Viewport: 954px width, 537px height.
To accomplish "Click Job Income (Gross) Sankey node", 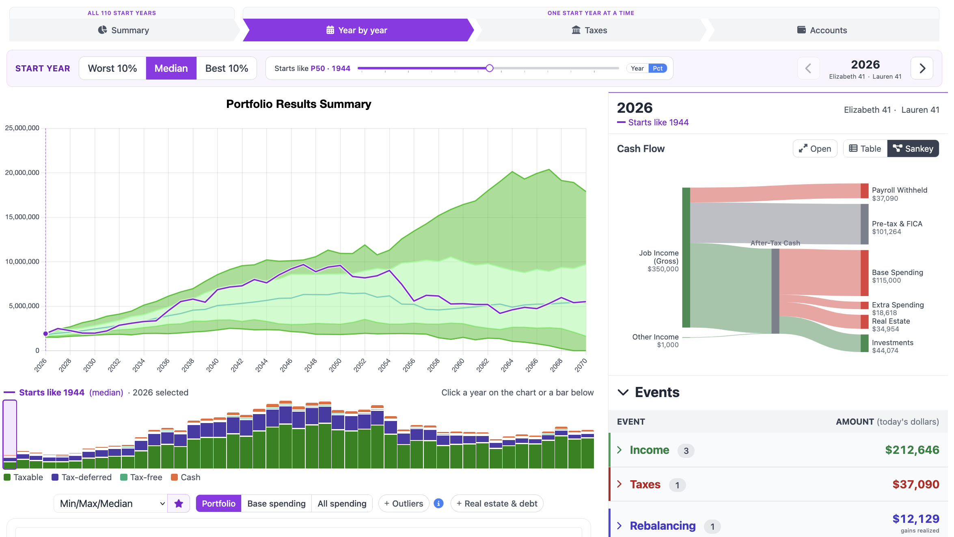I will point(686,258).
